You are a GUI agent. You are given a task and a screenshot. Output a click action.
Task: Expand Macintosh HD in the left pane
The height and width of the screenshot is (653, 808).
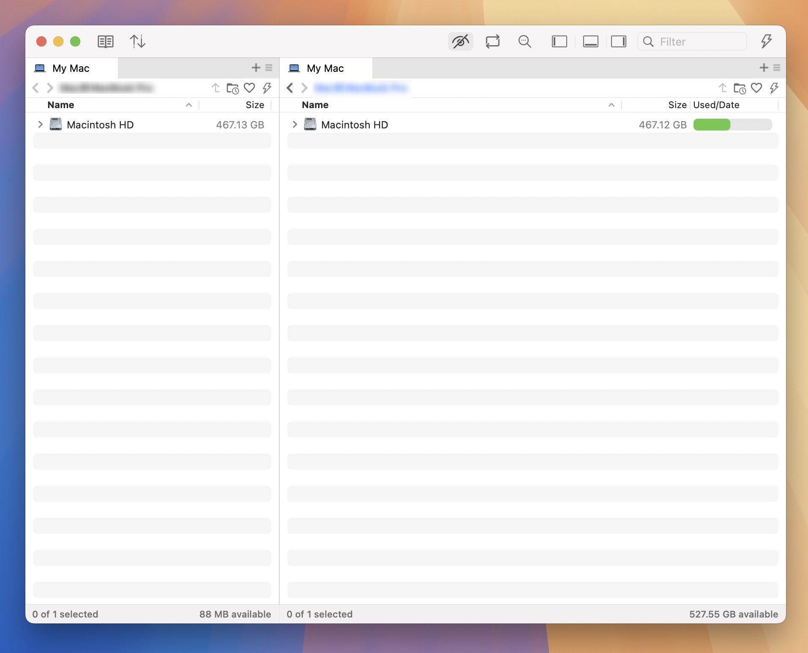pyautogui.click(x=40, y=124)
